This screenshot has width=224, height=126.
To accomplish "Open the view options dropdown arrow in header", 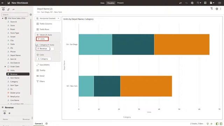I will (201, 3).
